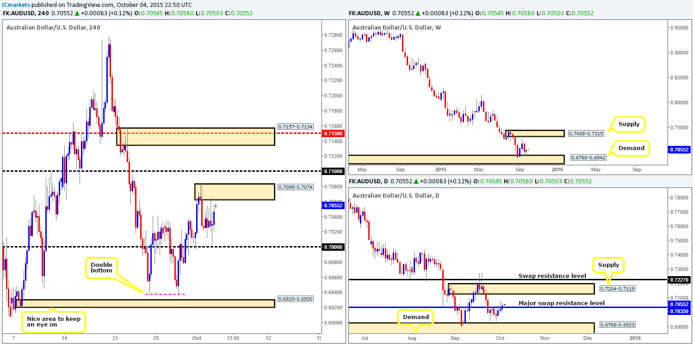Screen dimensions: 693x344
Task: Click the Demand callout on weekly chart
Action: point(631,148)
